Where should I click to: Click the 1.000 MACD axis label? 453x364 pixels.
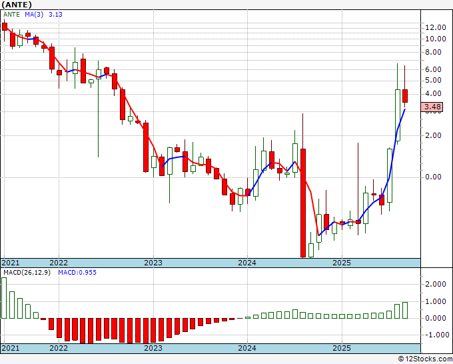(x=436, y=301)
